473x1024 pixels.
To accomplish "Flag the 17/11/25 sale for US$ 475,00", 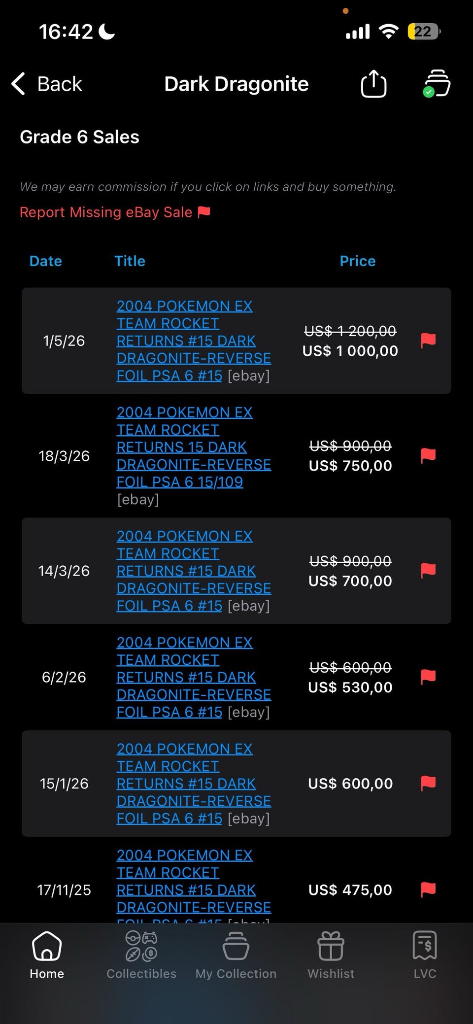I will point(428,890).
